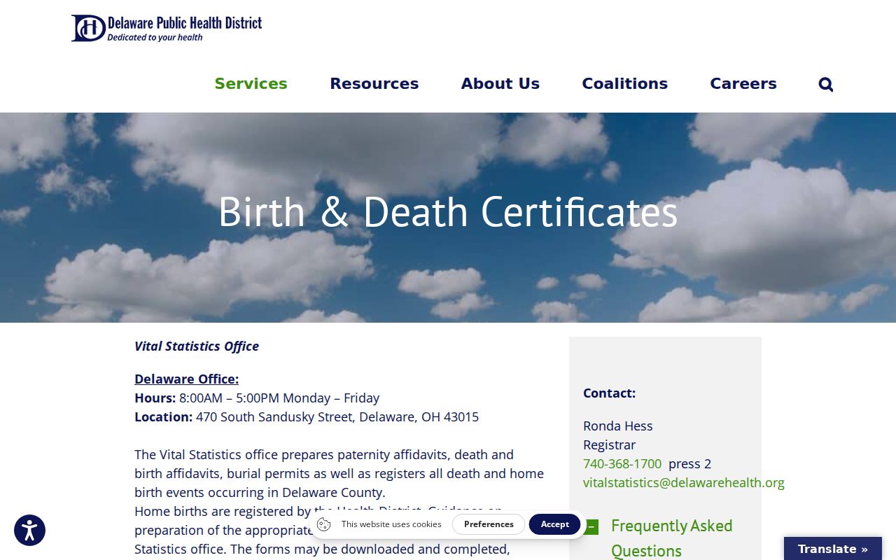Open the Services menu

[251, 84]
